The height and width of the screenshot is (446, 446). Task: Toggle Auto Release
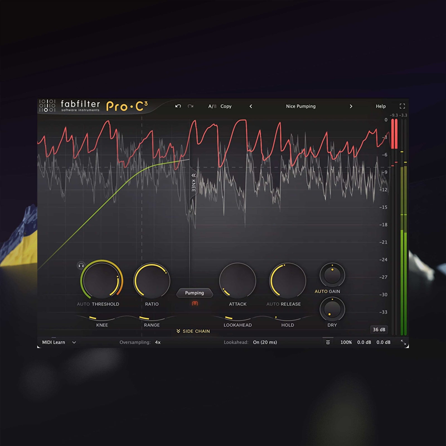click(x=272, y=304)
